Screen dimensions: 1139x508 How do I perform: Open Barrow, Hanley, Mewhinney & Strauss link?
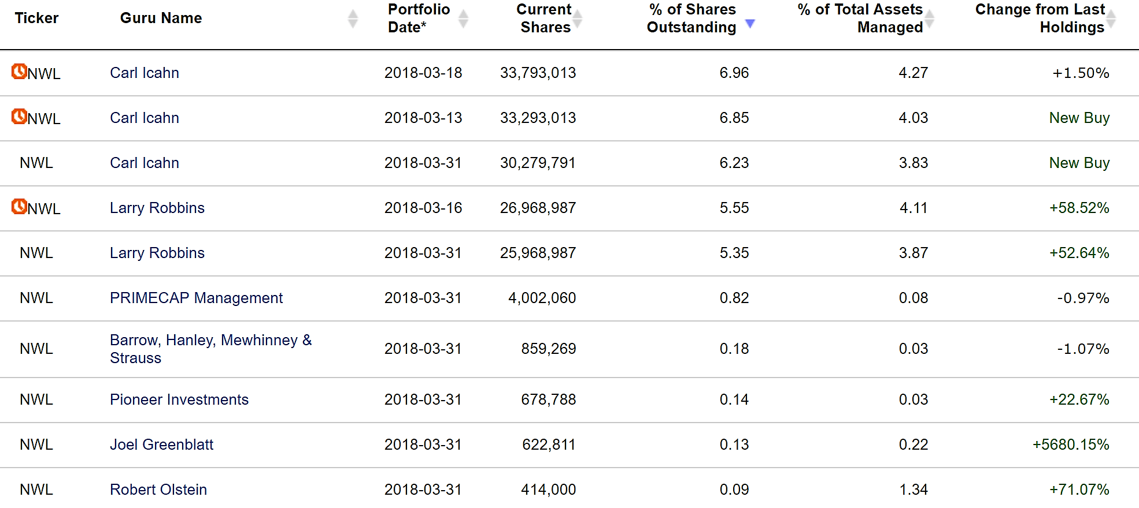[x=211, y=349]
